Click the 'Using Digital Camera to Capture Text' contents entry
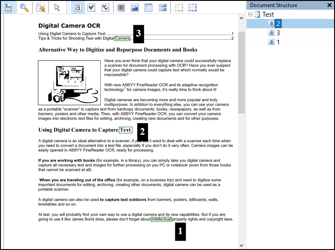 [72, 33]
